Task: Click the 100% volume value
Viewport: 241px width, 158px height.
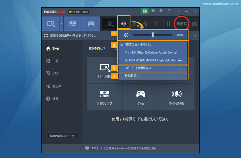Action: tap(180, 35)
